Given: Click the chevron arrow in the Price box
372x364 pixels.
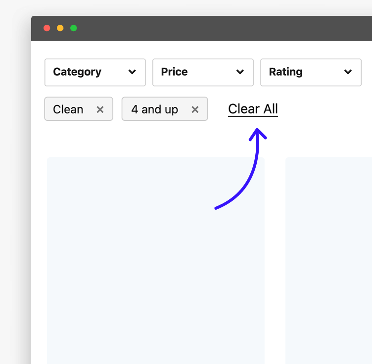Looking at the screenshot, I should (x=240, y=72).
